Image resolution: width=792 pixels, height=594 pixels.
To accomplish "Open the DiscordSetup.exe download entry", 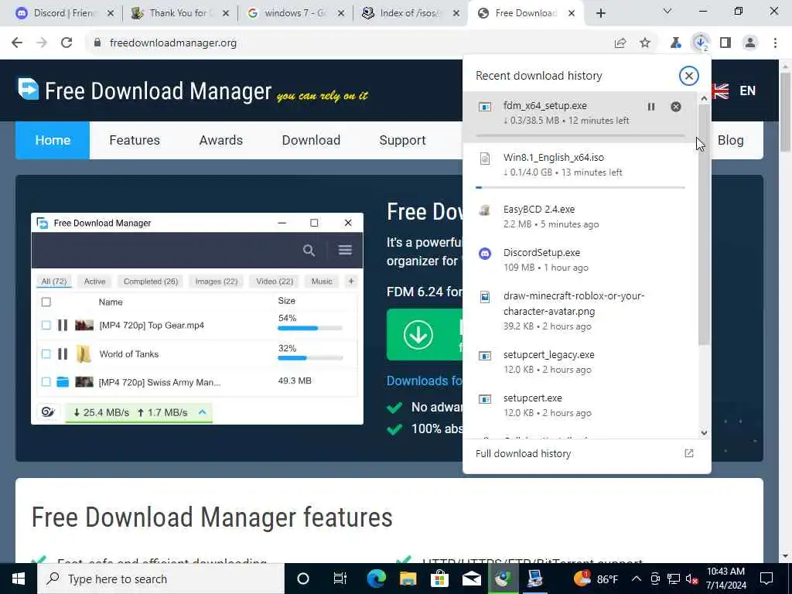I will (x=580, y=260).
